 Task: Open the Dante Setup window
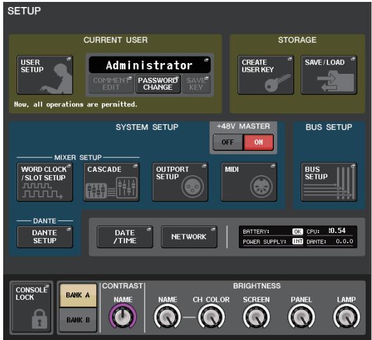tap(45, 237)
